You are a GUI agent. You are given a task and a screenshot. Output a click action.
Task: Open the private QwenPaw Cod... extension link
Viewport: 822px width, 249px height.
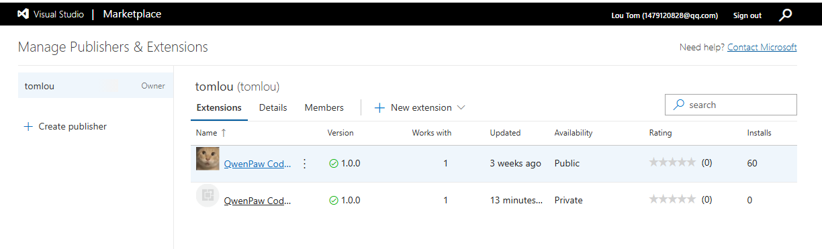[x=257, y=200]
